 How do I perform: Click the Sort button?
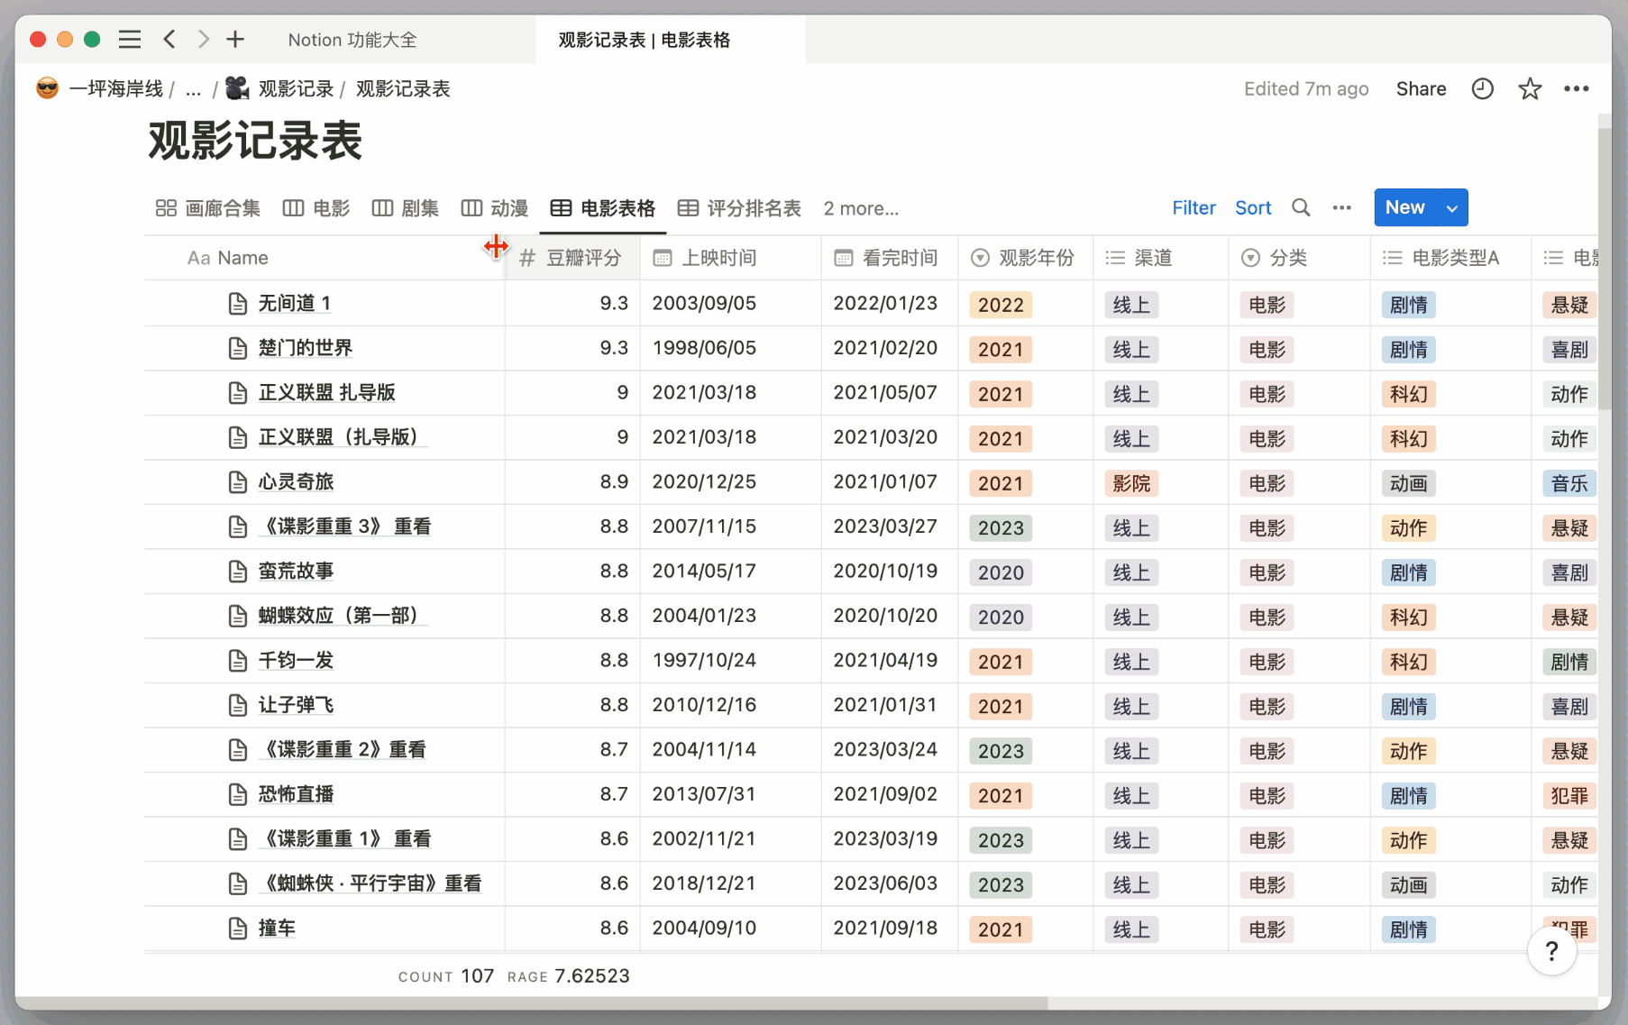pyautogui.click(x=1253, y=207)
